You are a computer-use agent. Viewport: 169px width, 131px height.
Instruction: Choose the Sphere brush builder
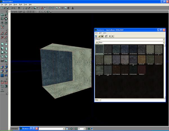tap(2, 53)
